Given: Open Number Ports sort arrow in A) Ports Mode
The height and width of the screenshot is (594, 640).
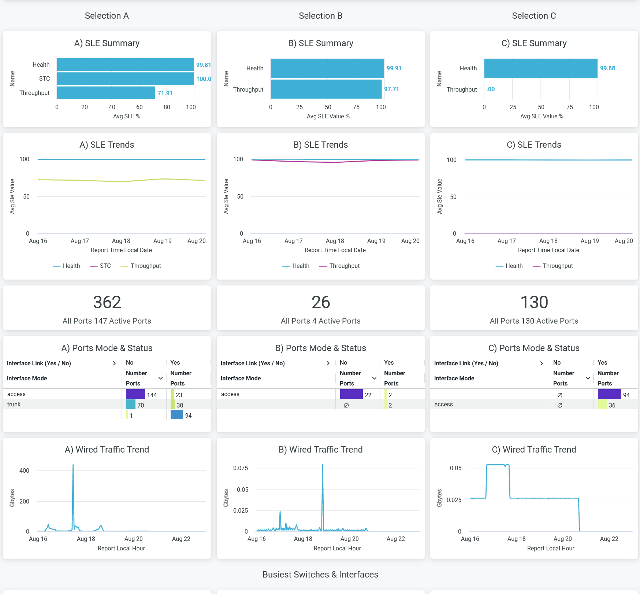Looking at the screenshot, I should pos(160,378).
